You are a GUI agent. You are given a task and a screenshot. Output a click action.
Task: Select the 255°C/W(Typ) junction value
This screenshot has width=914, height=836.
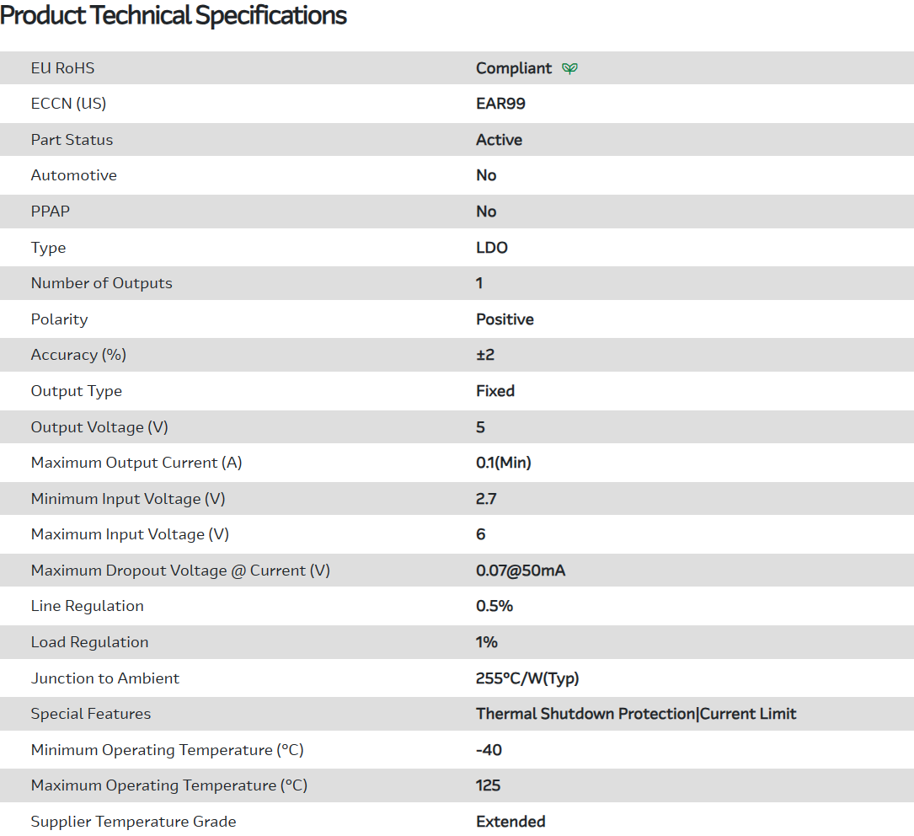(x=527, y=678)
